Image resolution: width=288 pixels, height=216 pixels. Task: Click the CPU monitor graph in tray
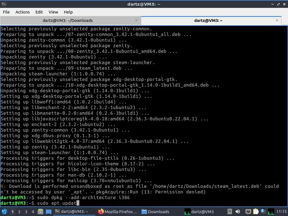[x=271, y=211]
